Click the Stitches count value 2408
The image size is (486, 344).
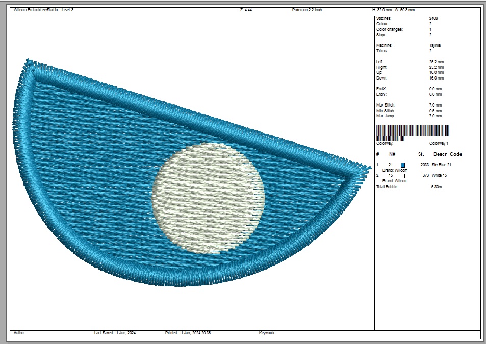pyautogui.click(x=433, y=18)
